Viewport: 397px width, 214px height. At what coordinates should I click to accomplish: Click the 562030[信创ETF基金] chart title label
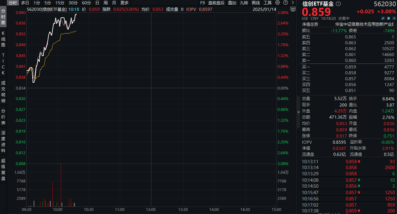(47, 9)
